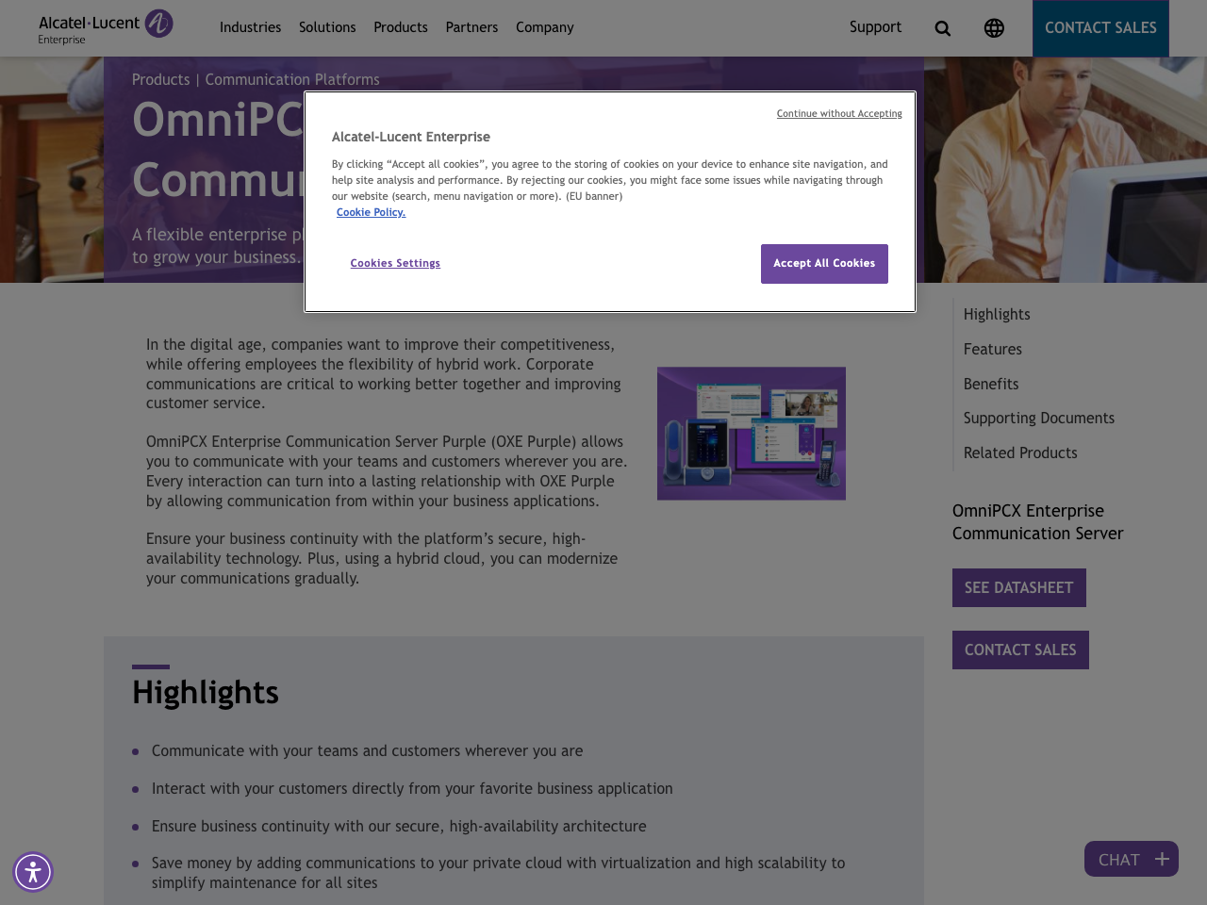Open Cookies Settings
The width and height of the screenshot is (1207, 905).
395,262
